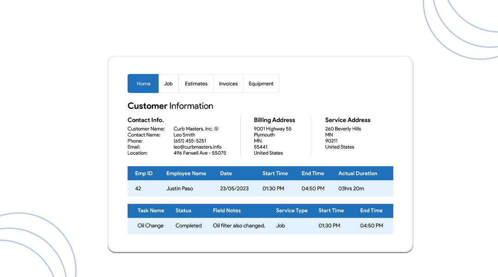This screenshot has width=498, height=277.
Task: Select the Customer Information heading
Action: 171,106
